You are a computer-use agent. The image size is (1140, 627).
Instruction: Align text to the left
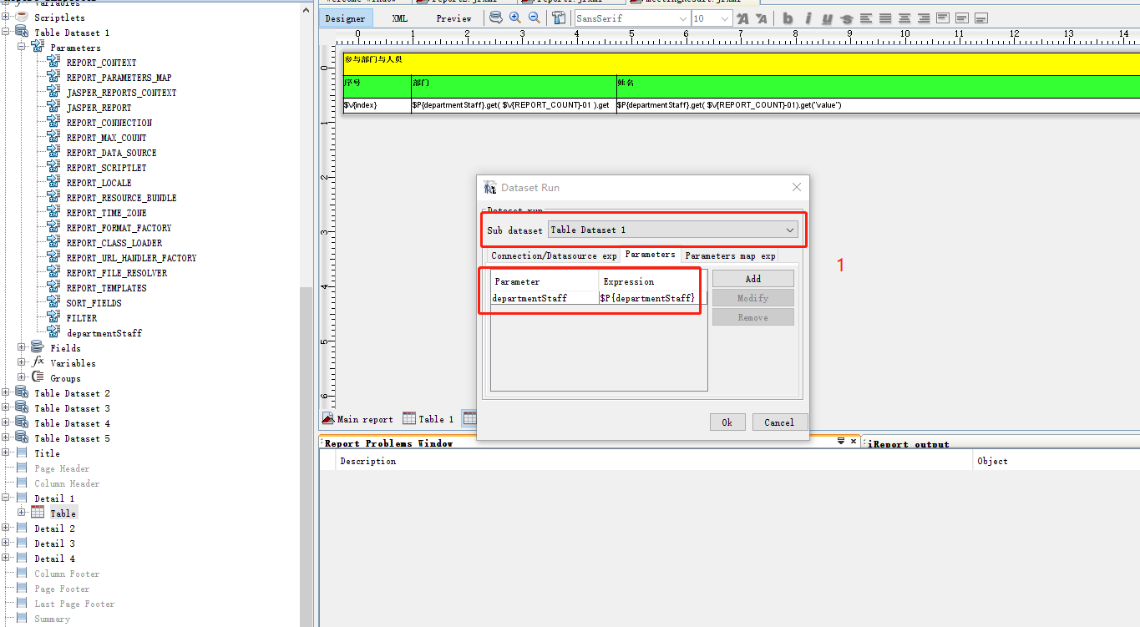pyautogui.click(x=866, y=18)
